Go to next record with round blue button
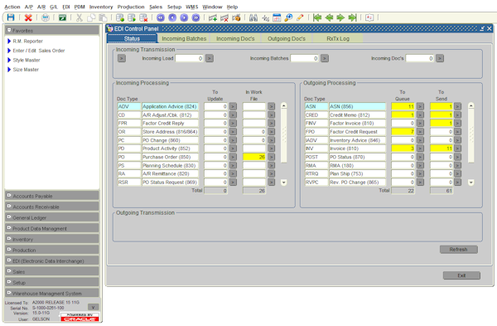The image size is (497, 326). pyautogui.click(x=184, y=17)
